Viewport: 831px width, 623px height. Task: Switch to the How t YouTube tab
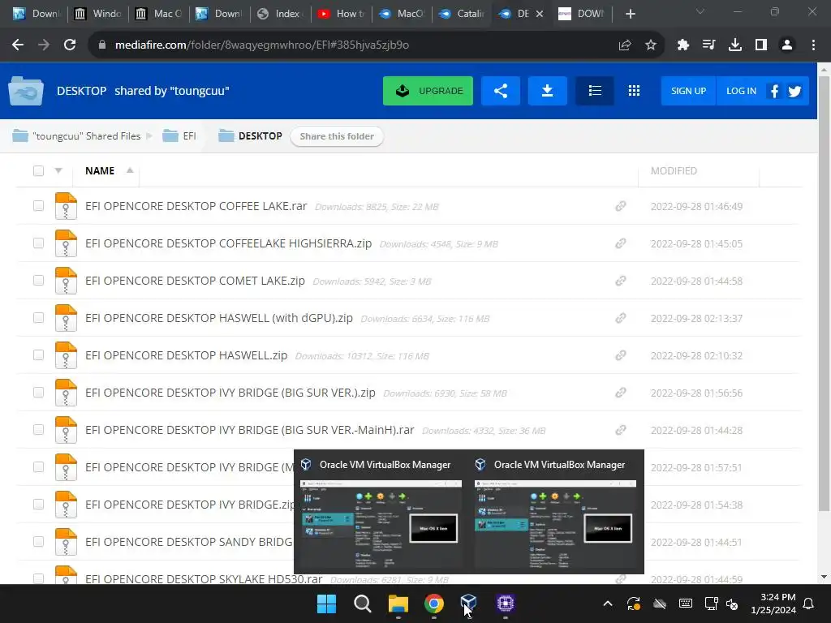point(341,14)
